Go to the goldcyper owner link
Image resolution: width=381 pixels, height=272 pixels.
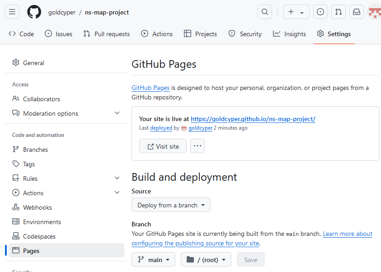point(62,12)
